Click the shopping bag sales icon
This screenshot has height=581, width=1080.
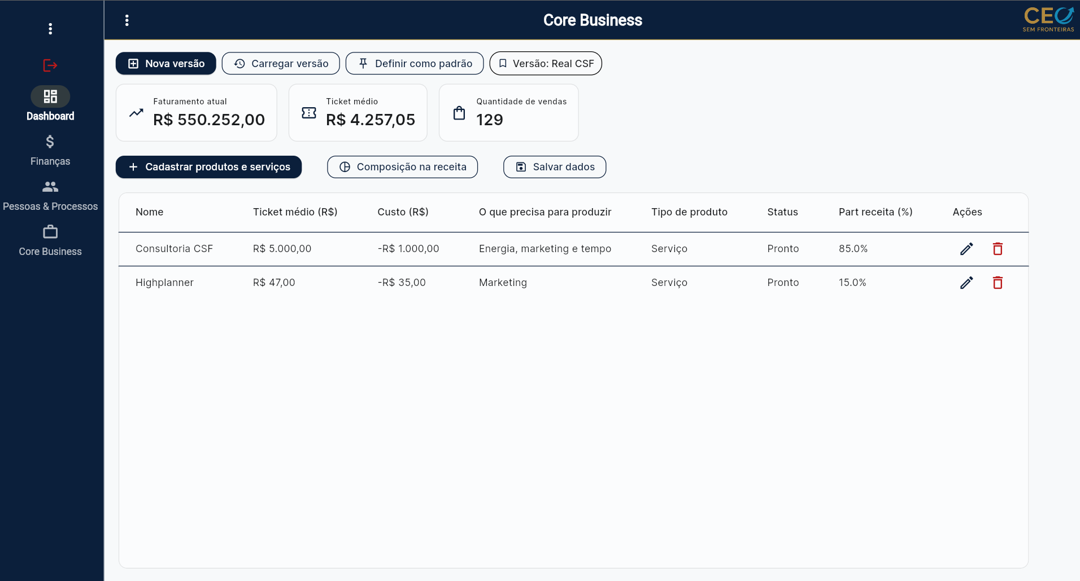pos(459,113)
